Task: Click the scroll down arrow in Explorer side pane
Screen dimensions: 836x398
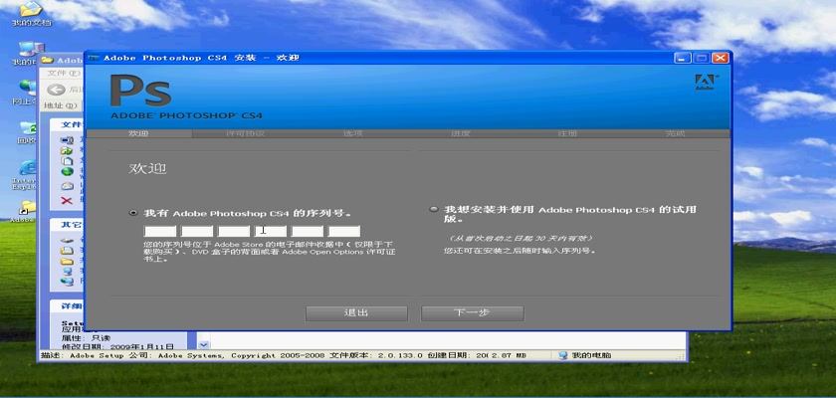Action: pyautogui.click(x=204, y=344)
